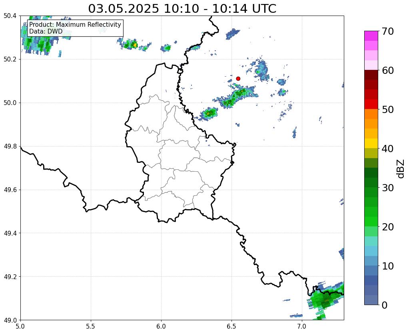Image resolution: width=409 pixels, height=333 pixels.
Task: Click the latitude axis label 50.0
Action: (x=10, y=103)
